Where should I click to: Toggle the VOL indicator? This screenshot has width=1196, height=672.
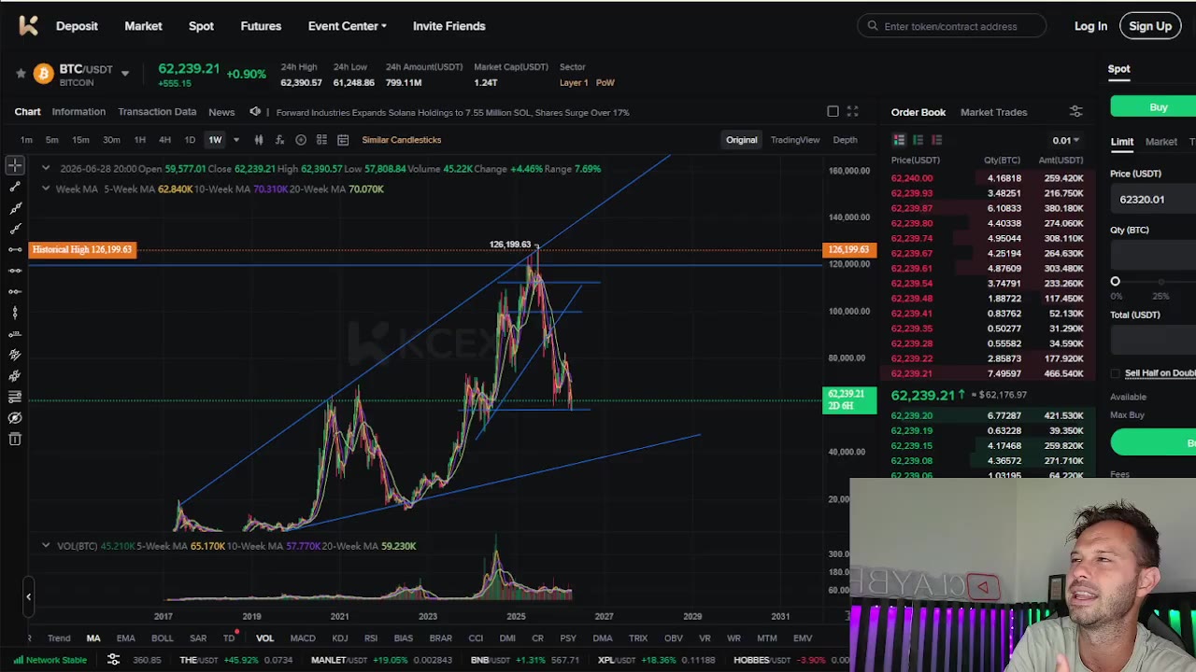click(264, 638)
